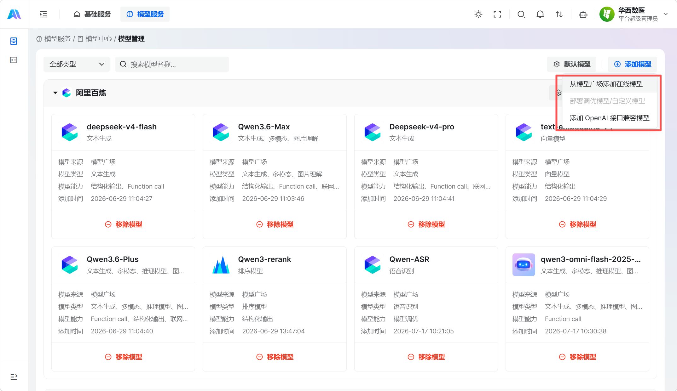This screenshot has width=677, height=391.
Task: Toggle the light/dark theme sun icon
Action: click(478, 14)
